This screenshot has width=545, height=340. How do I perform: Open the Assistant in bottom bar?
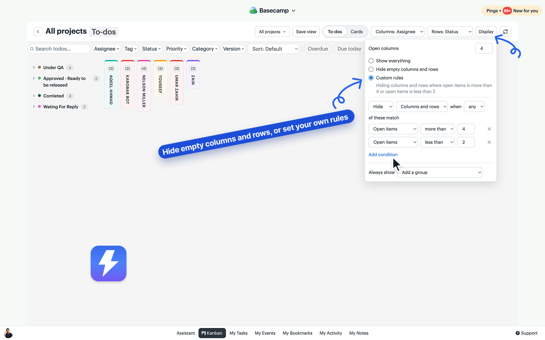coord(186,333)
